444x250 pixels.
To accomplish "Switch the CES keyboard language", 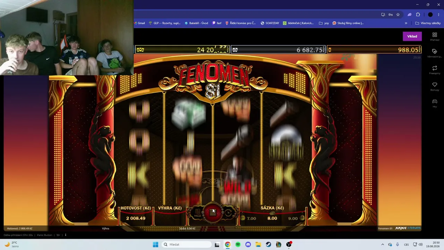I will (x=407, y=244).
